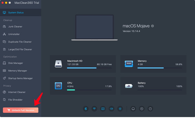Toggle sound volume icon in the bottom toolbar
Viewport: 195px width, 120px height.
tap(112, 109)
